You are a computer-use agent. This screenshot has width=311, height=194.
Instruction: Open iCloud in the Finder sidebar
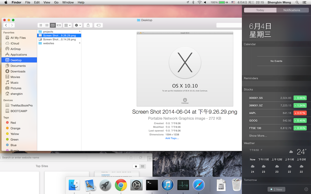point(19,43)
